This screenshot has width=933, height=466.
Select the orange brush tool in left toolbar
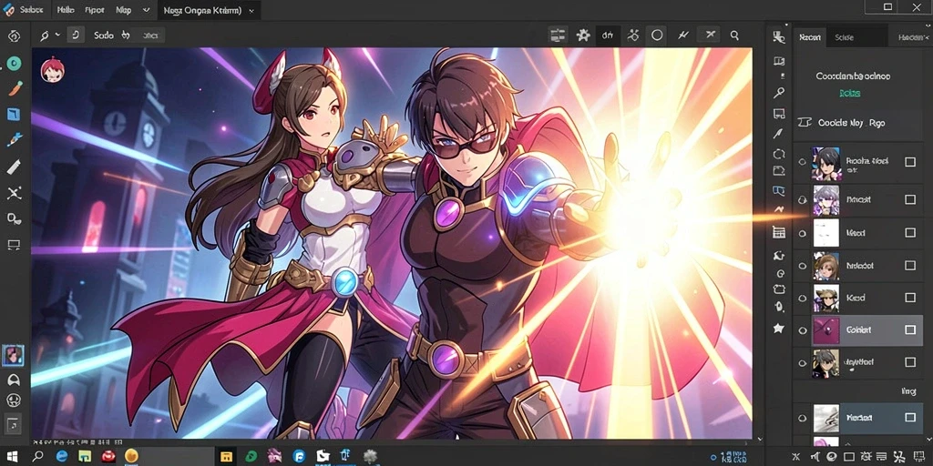pos(15,88)
